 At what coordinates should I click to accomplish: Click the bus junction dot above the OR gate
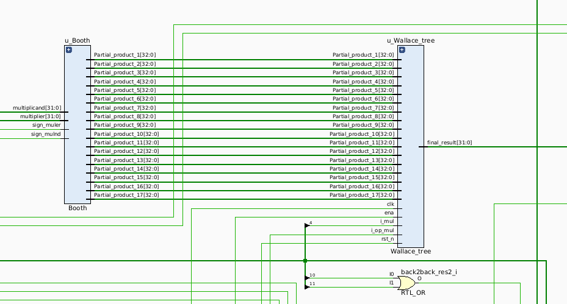(305, 261)
